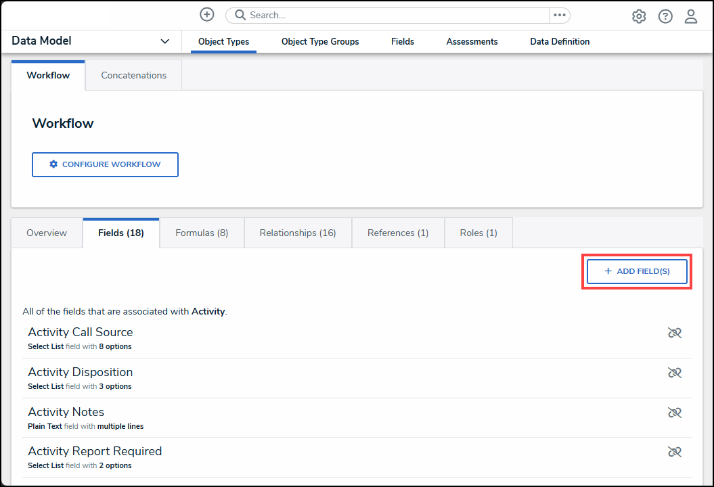
Task: Open the Activity Notes field entry
Action: coord(66,412)
